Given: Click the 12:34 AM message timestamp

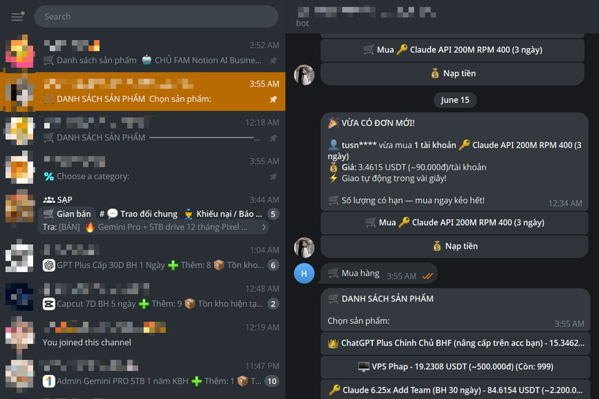Looking at the screenshot, I should point(565,203).
